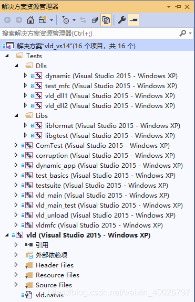195x302 pixels.
Task: Click the Back navigation arrow icon
Action: tap(7, 20)
